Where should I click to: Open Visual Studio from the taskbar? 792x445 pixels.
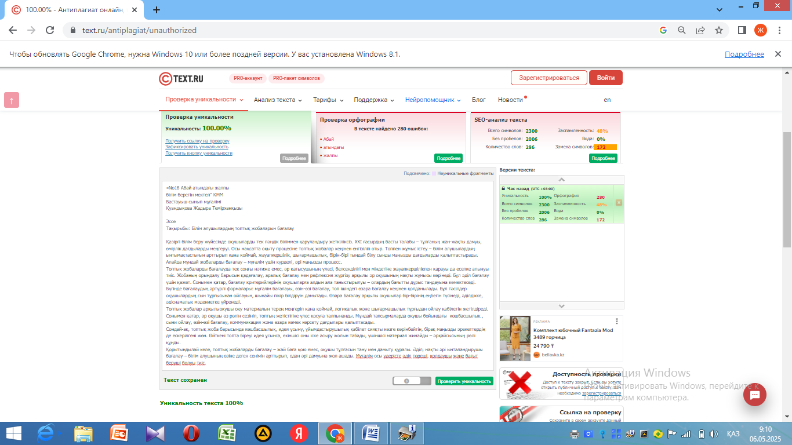click(x=155, y=433)
